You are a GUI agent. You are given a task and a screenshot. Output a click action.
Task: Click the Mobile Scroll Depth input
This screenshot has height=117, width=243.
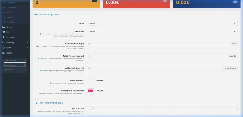pos(155,68)
